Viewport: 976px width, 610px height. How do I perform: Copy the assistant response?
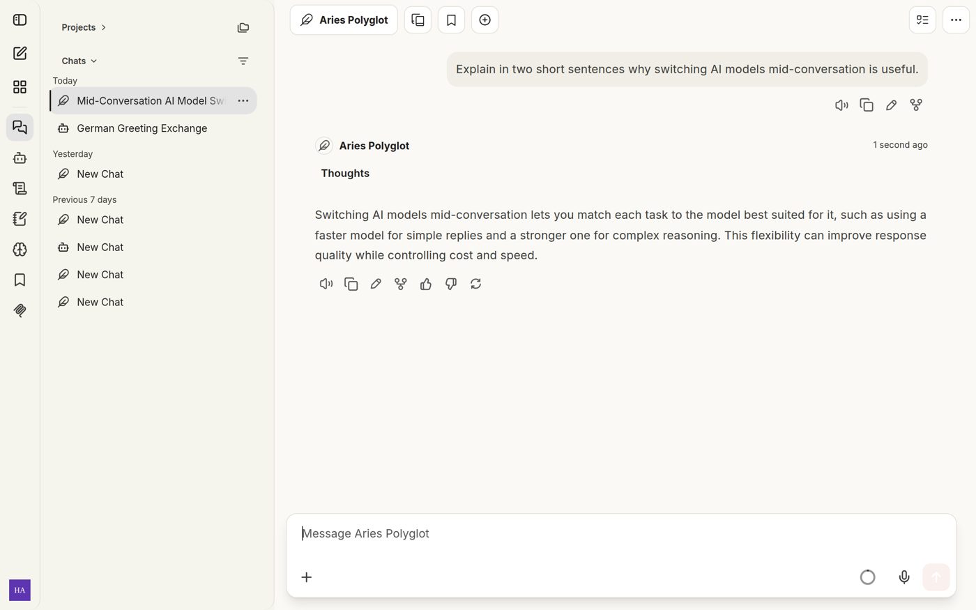tap(351, 284)
